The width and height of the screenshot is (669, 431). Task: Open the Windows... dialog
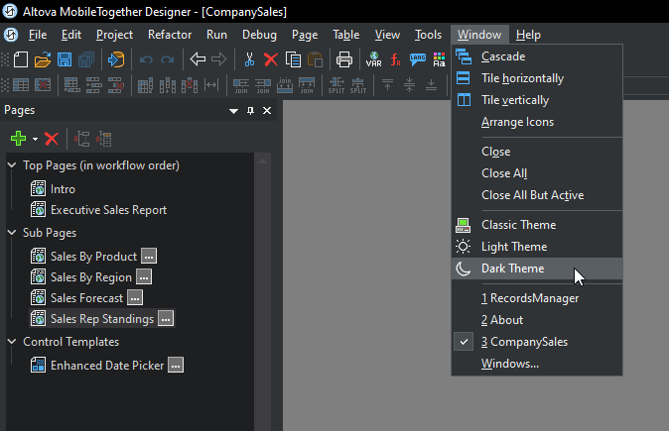(537, 364)
